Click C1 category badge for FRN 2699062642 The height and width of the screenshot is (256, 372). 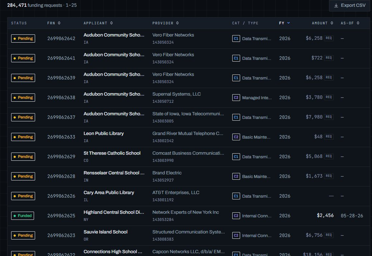[x=236, y=39]
